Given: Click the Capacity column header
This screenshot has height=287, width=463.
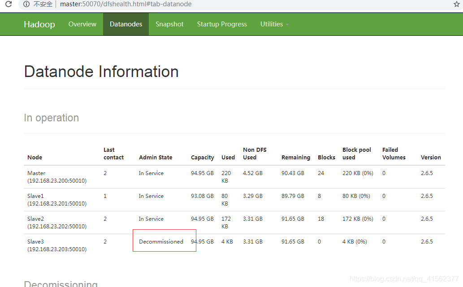Looking at the screenshot, I should [202, 158].
